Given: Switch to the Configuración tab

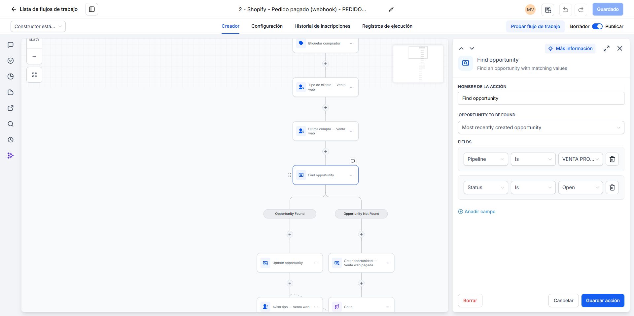Looking at the screenshot, I should point(267,26).
